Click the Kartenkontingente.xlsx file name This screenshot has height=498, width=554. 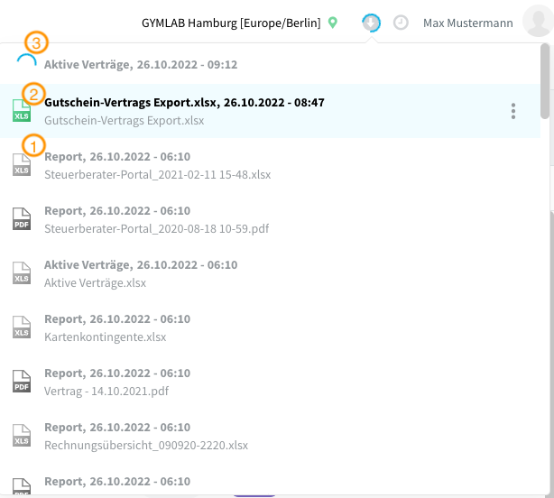coord(106,337)
